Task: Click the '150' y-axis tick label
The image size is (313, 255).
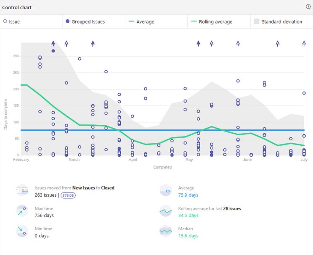Action: tap(16, 106)
